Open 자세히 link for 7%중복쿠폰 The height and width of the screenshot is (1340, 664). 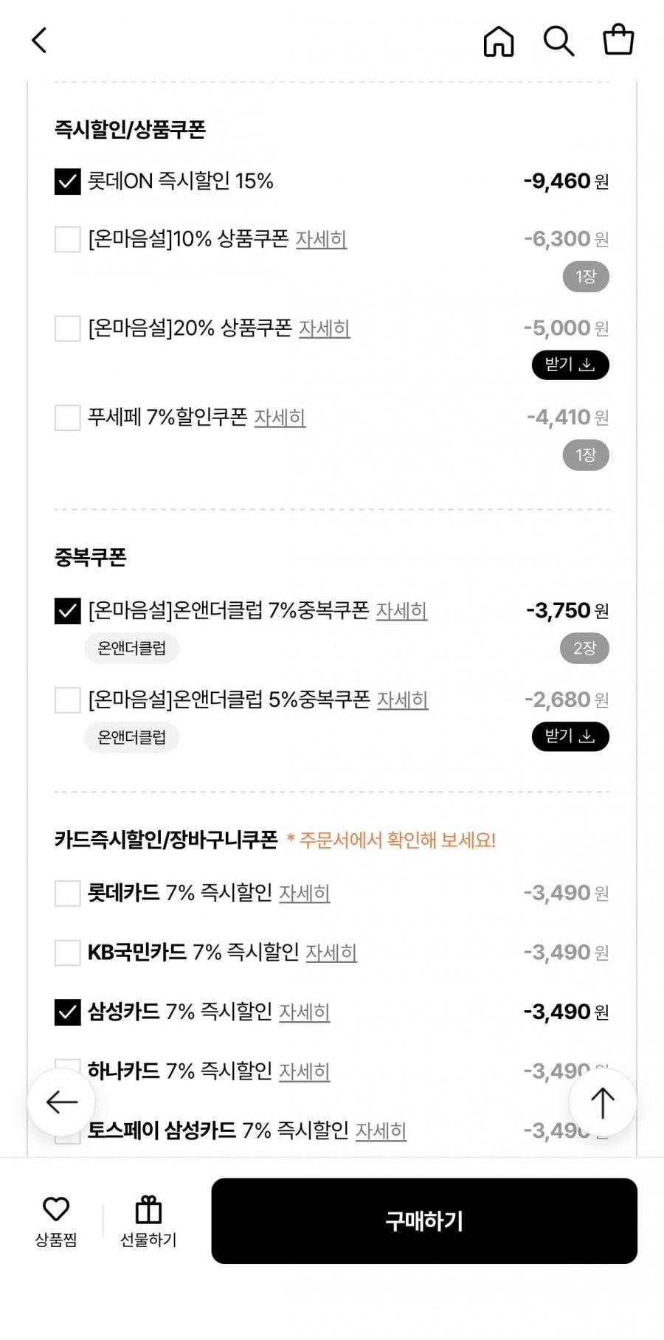[x=401, y=611]
